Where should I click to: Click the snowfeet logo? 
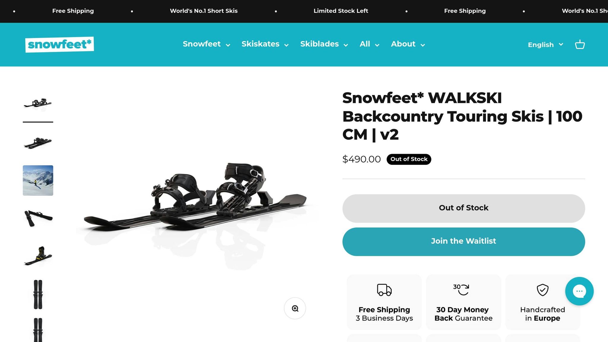click(x=60, y=45)
